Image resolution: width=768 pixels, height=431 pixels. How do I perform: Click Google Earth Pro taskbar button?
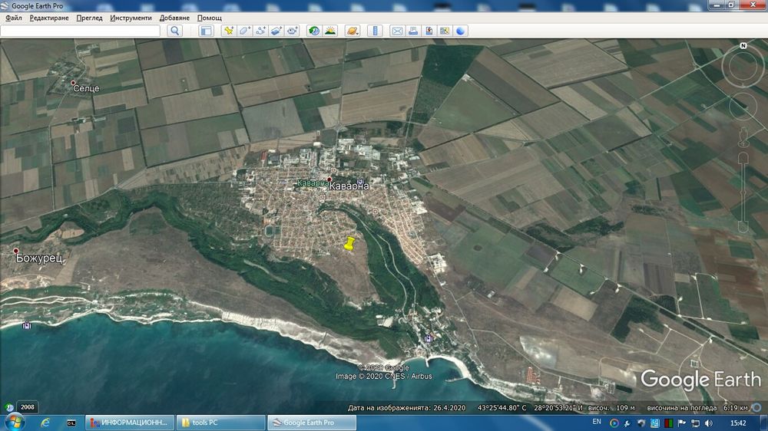pos(312,423)
